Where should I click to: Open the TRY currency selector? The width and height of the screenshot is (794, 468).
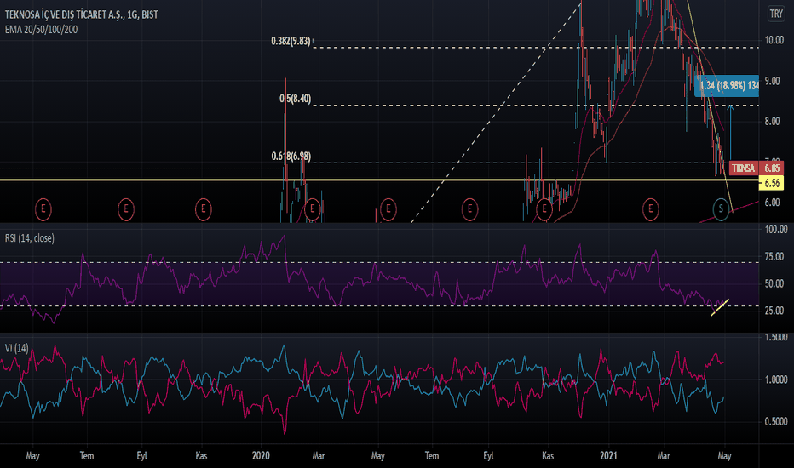[776, 14]
